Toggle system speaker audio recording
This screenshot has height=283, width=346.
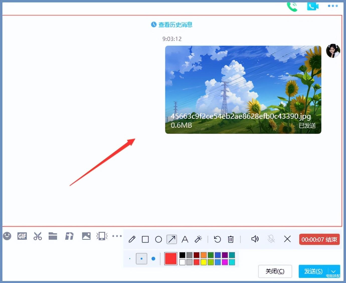tap(255, 239)
